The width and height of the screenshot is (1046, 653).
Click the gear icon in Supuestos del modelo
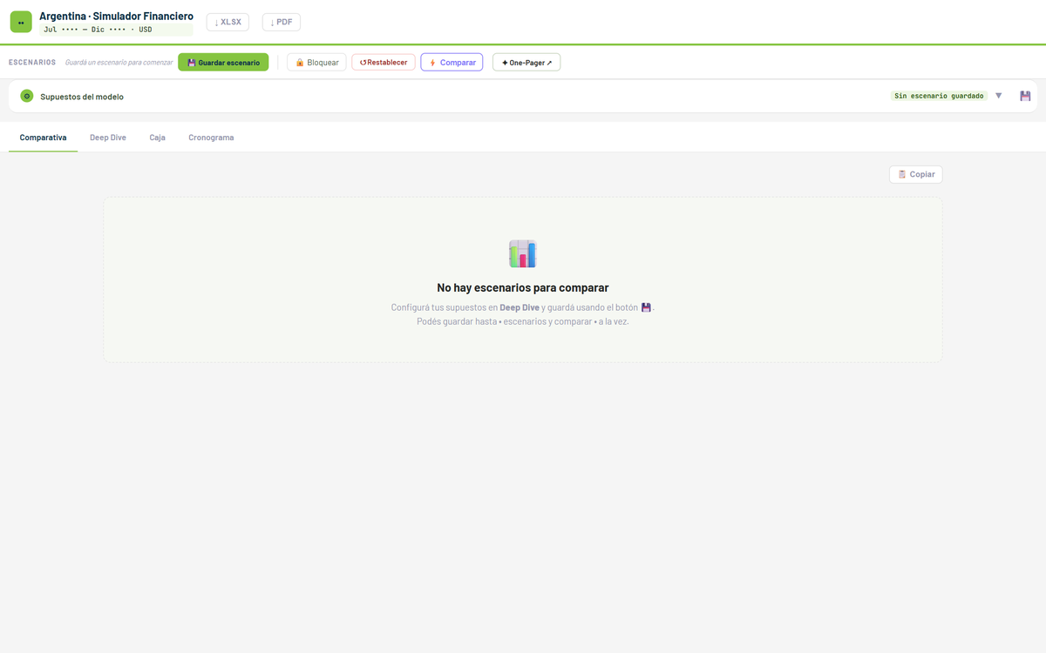[x=27, y=96]
